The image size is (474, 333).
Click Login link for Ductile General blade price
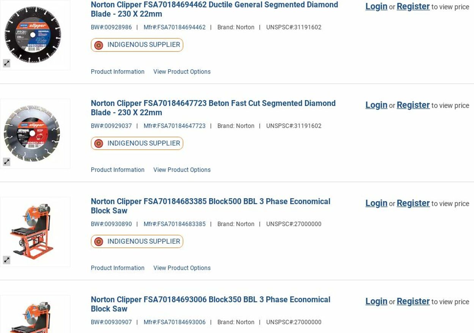point(376,6)
